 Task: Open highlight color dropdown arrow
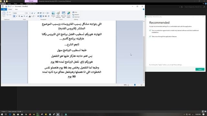(x=35, y=16)
